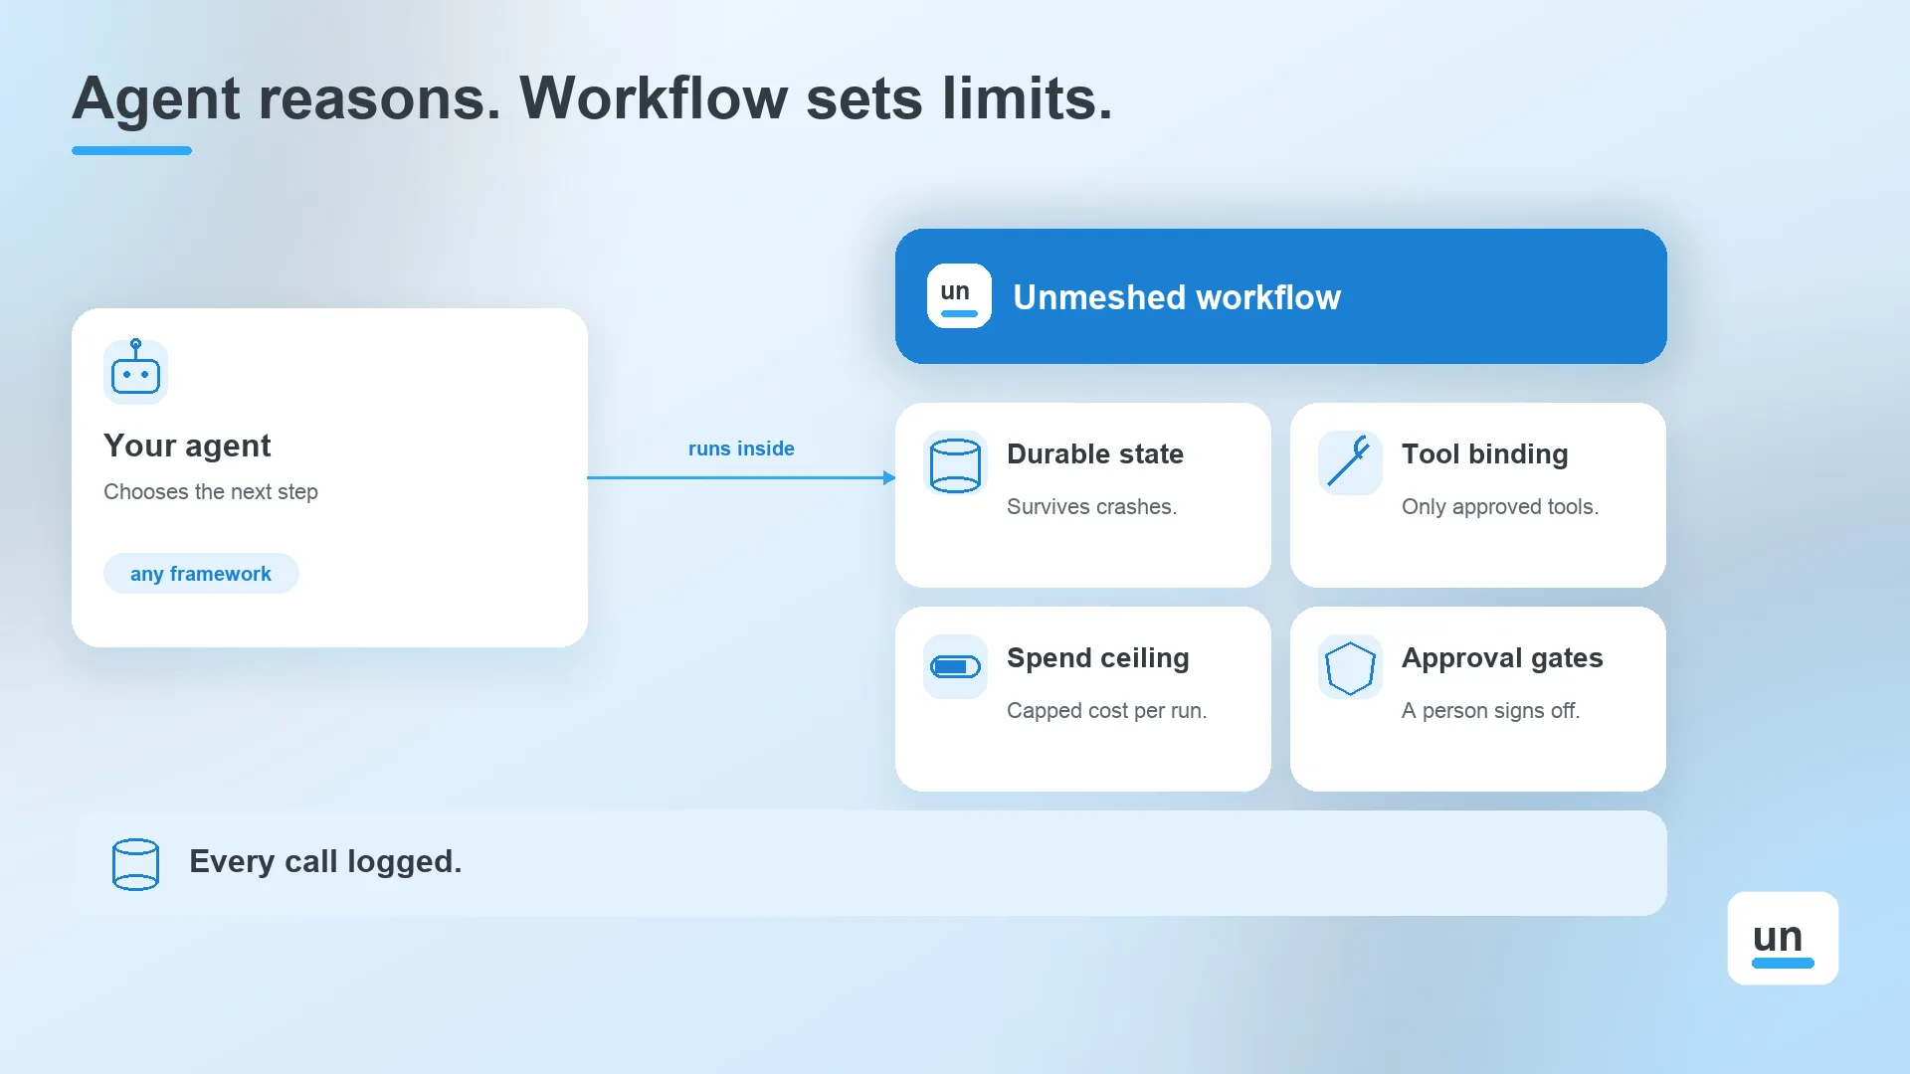
Task: Click 'Capped cost per run.' text
Action: point(1106,710)
